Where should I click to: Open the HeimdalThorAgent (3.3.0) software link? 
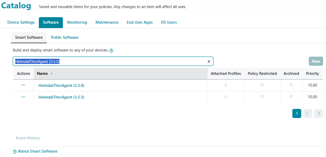pyautogui.click(x=61, y=85)
